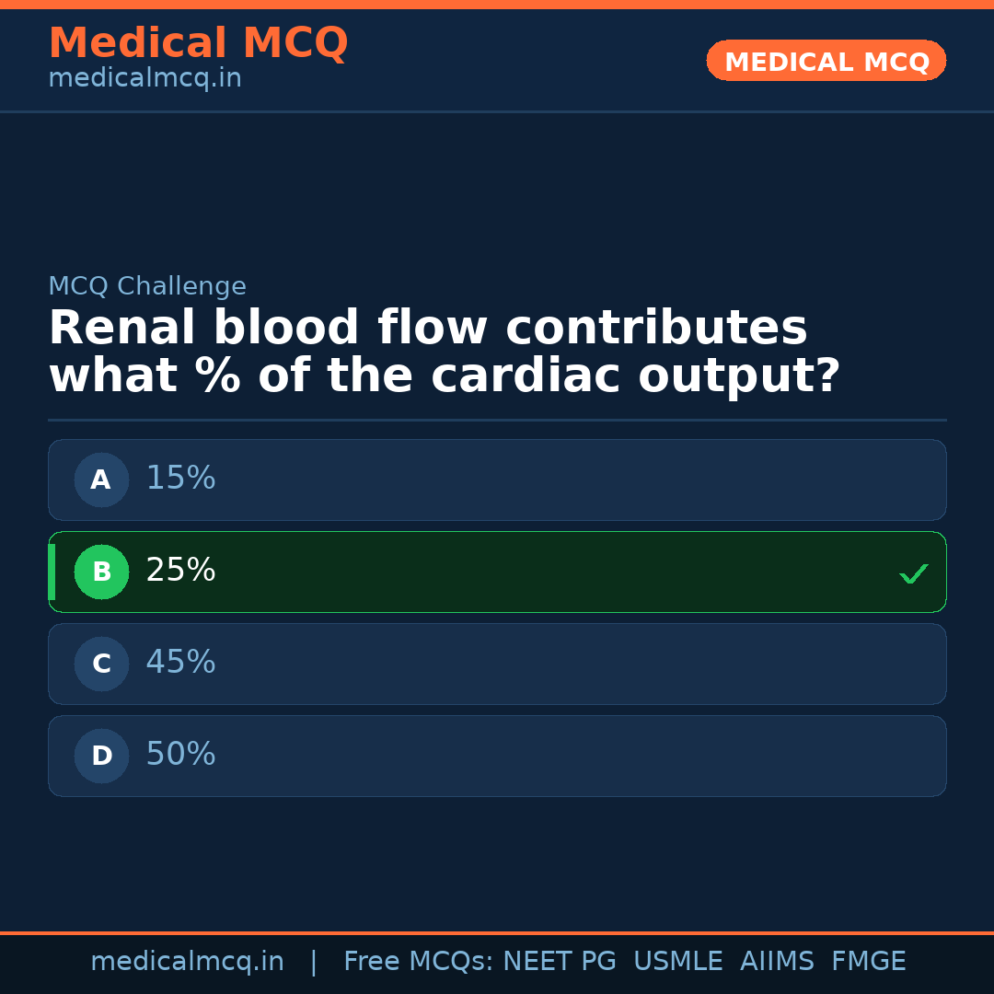Click the renal blood flow question text
Screen dimensions: 994x994
(444, 353)
